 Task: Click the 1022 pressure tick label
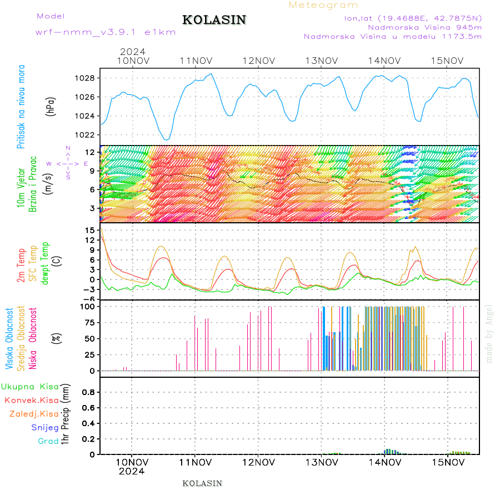[85, 135]
